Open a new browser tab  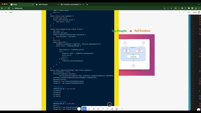87,4
